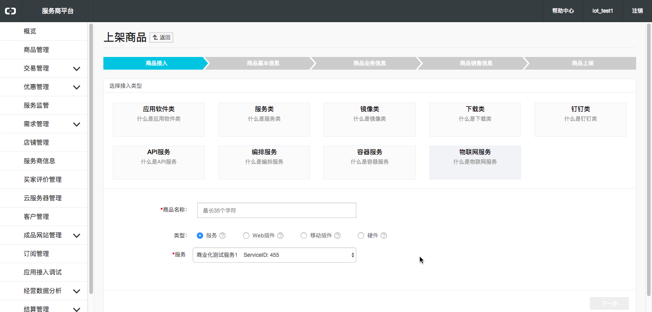Click the 商品名称 text input field

point(277,210)
